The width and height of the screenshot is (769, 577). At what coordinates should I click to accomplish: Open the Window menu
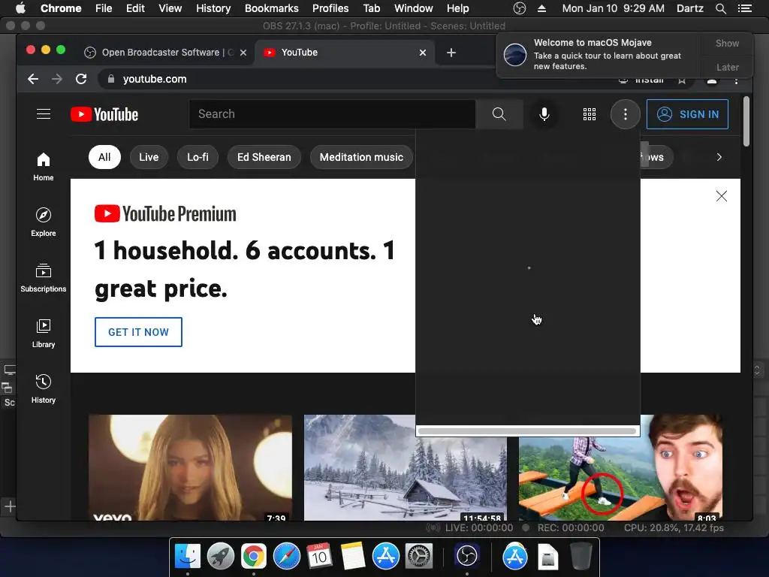414,8
